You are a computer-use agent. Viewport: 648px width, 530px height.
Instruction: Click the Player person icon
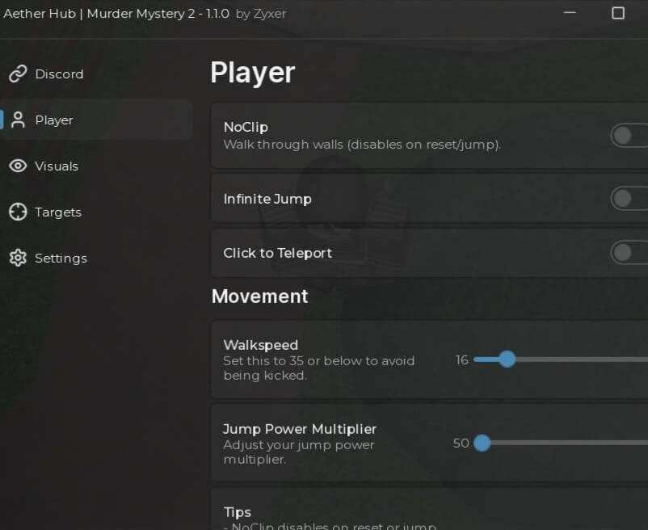[18, 120]
